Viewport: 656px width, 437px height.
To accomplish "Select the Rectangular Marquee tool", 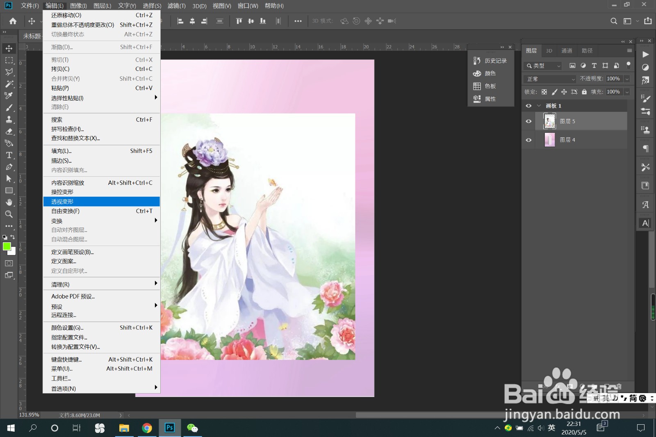I will tap(9, 60).
